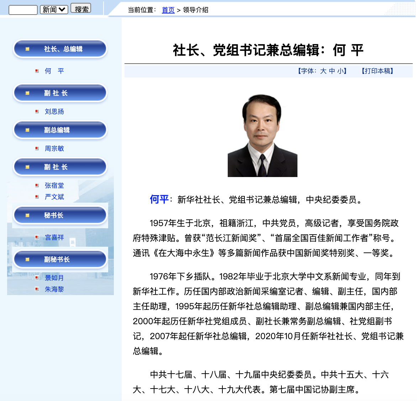Viewport: 417px width, 401px height.
Task: Click yellow square icon on 社长、总编辑 button
Action: click(x=27, y=49)
